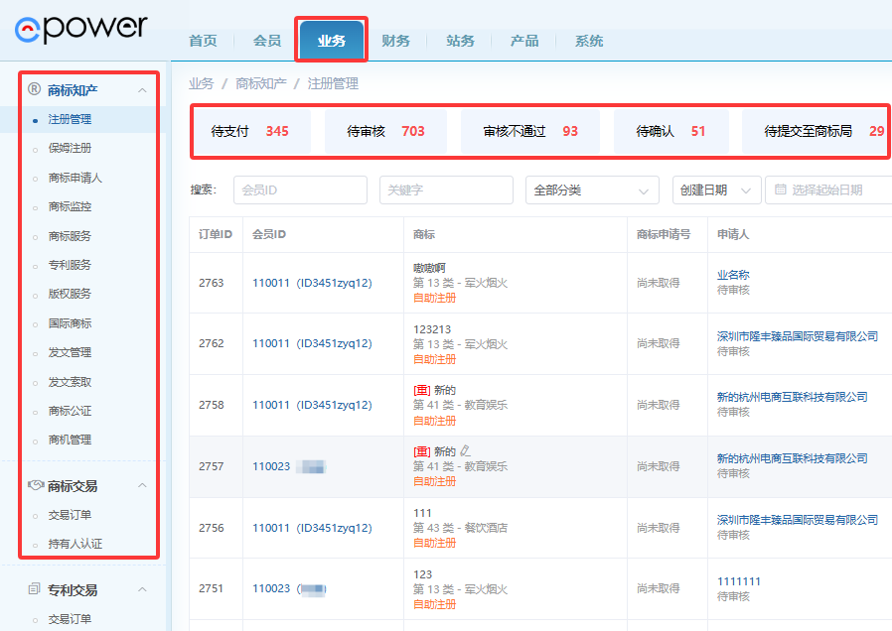Open the 创建日期 date type dropdown

click(x=716, y=190)
